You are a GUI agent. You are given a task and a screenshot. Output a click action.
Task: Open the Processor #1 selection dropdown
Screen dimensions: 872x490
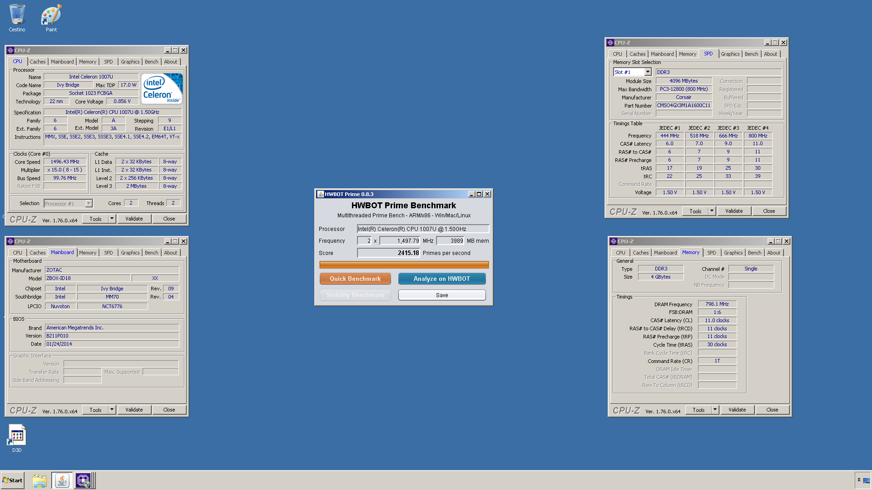click(x=89, y=204)
